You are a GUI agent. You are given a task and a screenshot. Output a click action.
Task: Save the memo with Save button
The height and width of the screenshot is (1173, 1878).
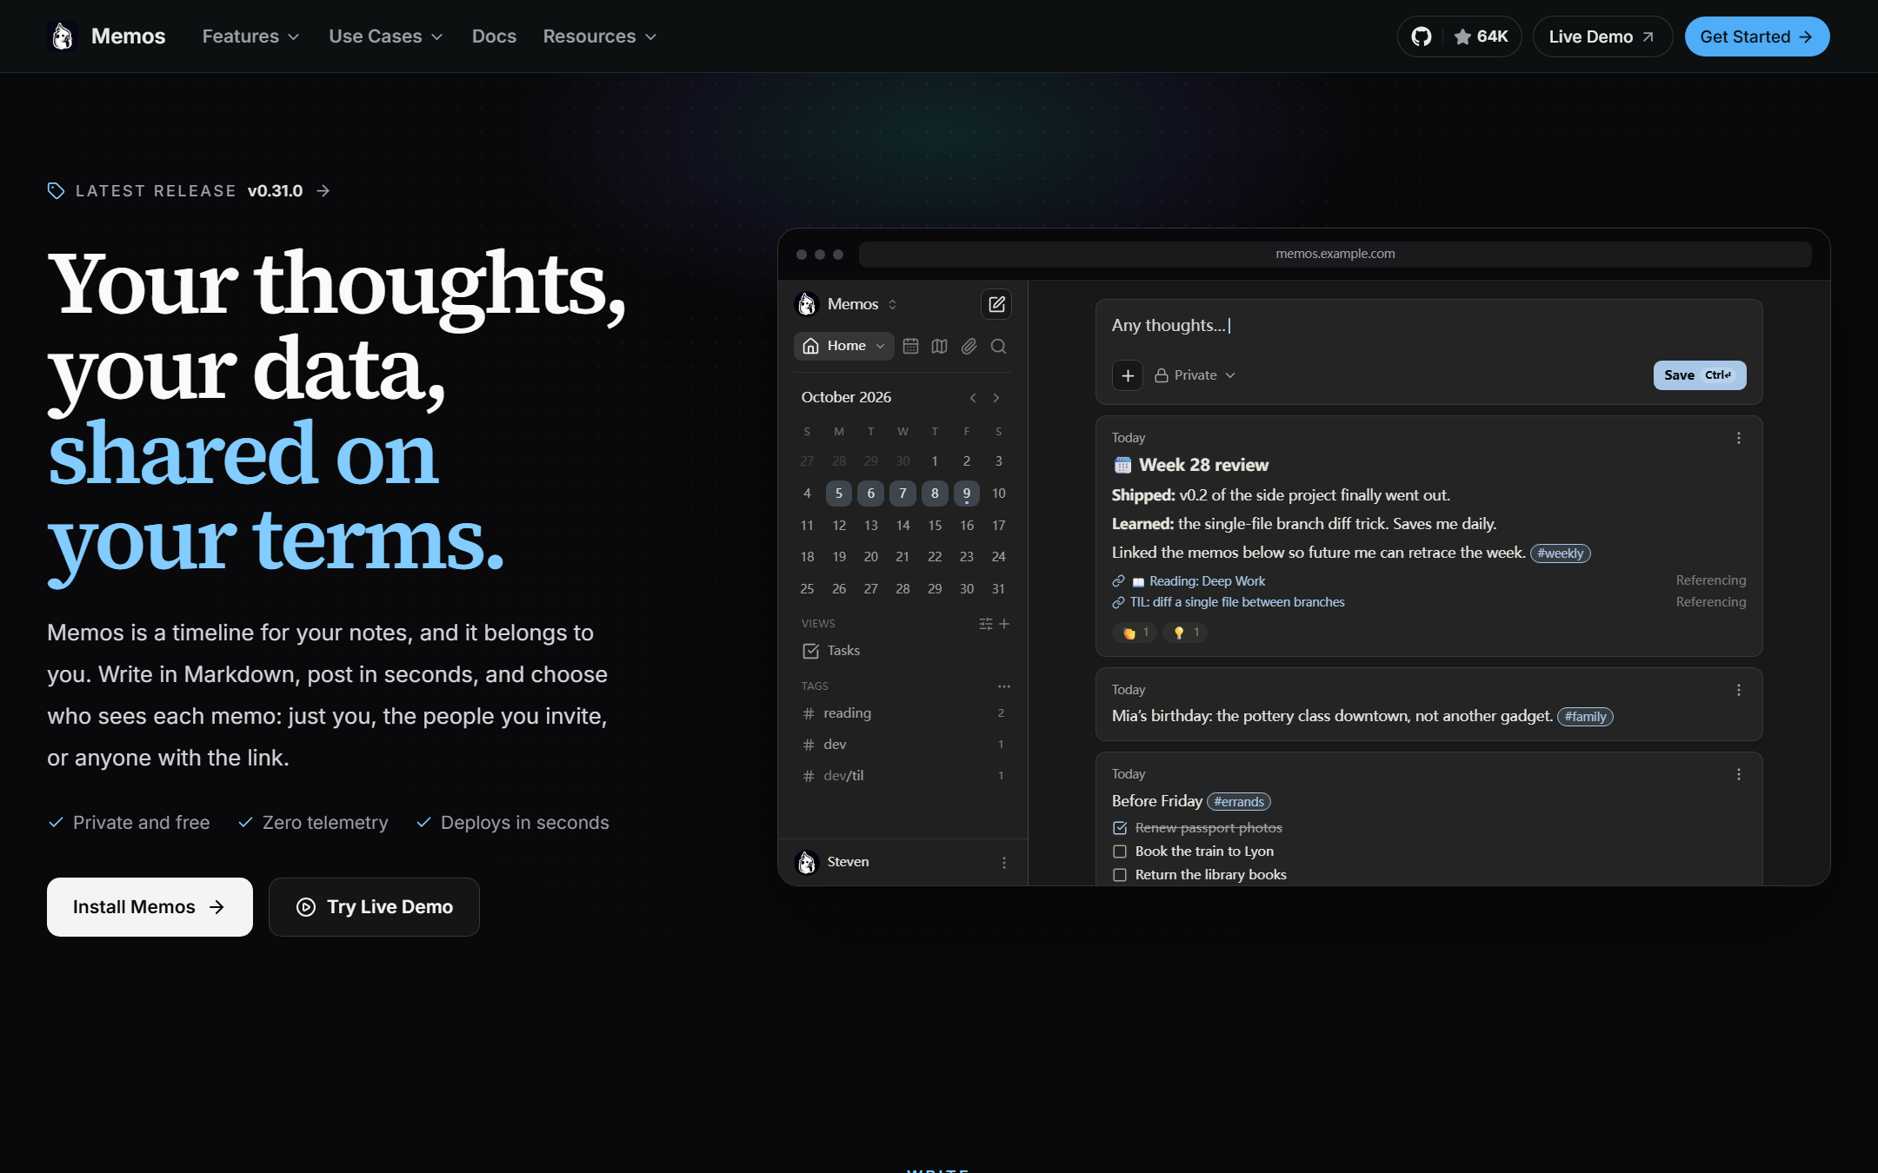pos(1700,375)
